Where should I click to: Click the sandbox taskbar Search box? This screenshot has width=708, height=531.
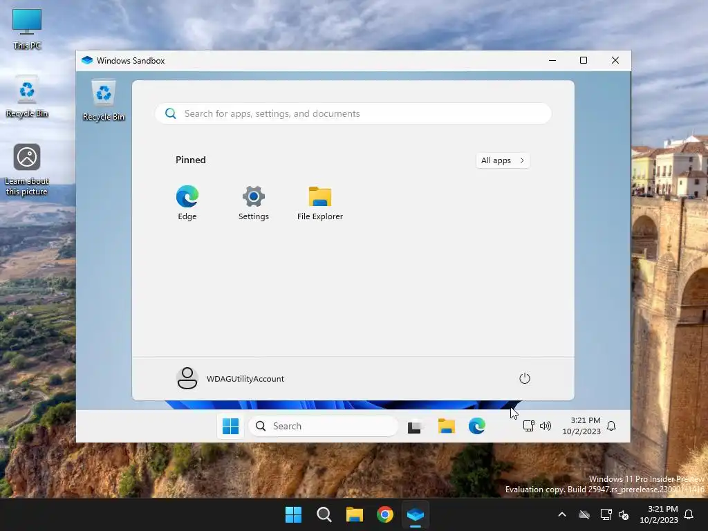[324, 426]
